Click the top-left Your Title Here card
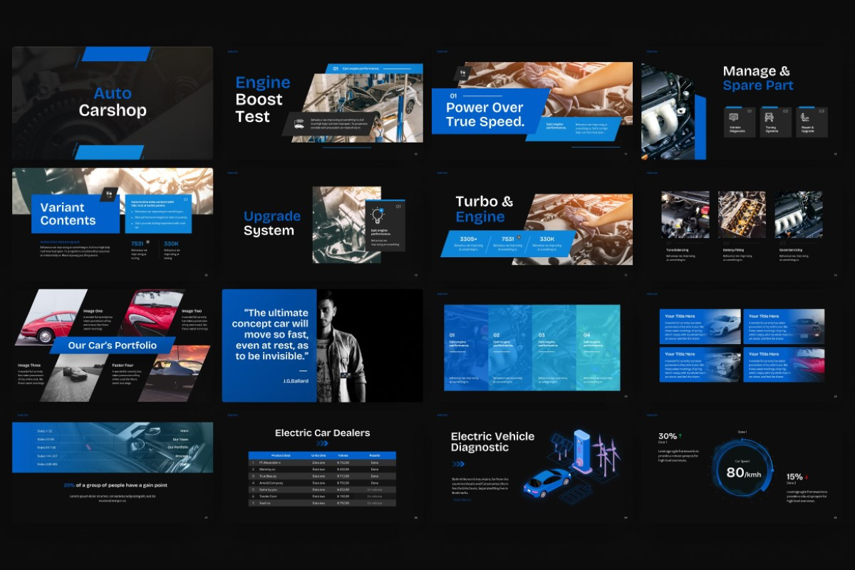 point(700,326)
